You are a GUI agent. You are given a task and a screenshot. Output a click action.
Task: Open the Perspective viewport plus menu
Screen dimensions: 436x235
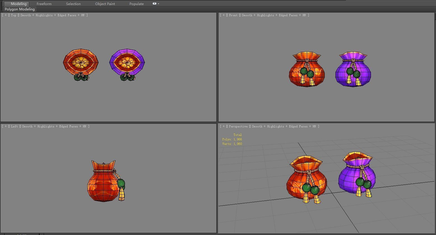(224, 126)
